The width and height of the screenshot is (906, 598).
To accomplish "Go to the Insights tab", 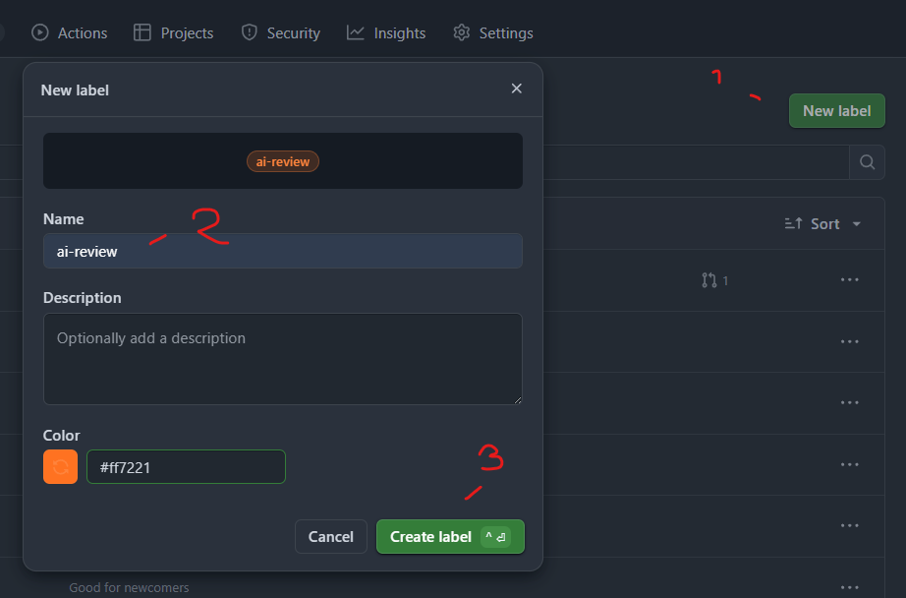I will (x=386, y=33).
